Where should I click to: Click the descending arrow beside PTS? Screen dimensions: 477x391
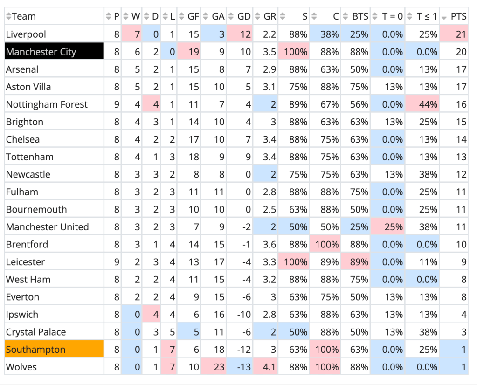[444, 17]
